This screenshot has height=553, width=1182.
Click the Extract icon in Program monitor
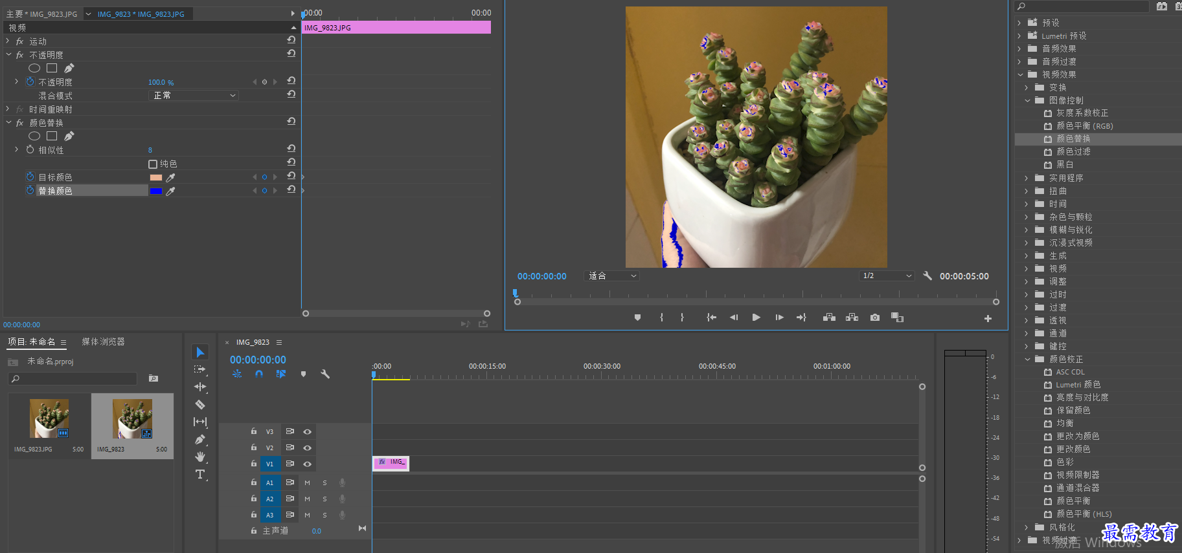tap(852, 318)
